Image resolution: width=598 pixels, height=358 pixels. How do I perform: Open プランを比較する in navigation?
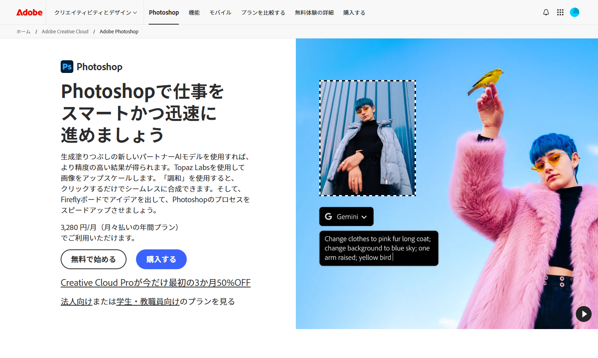[x=263, y=12]
